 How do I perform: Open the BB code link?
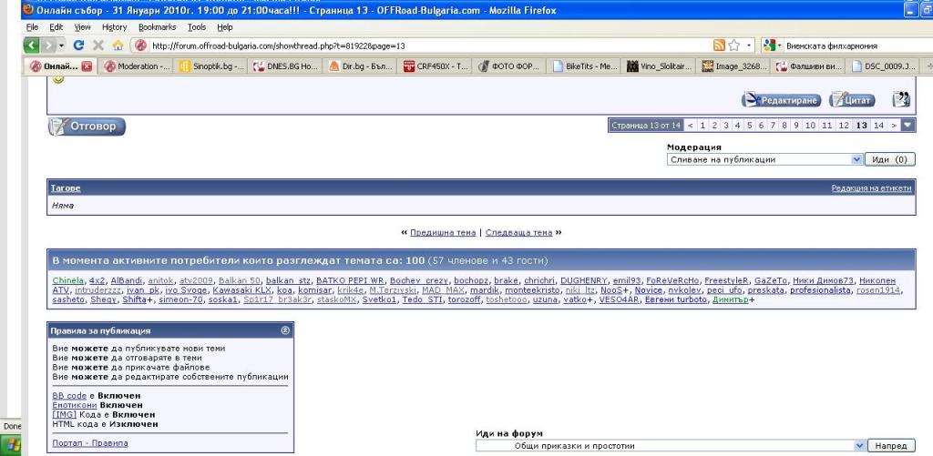69,395
